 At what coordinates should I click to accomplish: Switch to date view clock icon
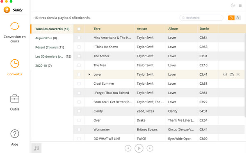tap(231, 18)
